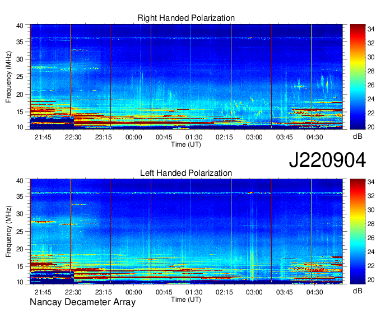Screen dimensions: 381x309
Task: Click the 21:45 time tick under Left Handed plot
Action: [43, 292]
